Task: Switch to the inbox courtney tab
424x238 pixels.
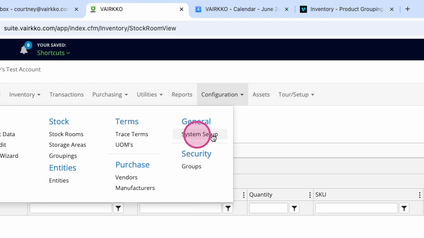Action: click(34, 9)
